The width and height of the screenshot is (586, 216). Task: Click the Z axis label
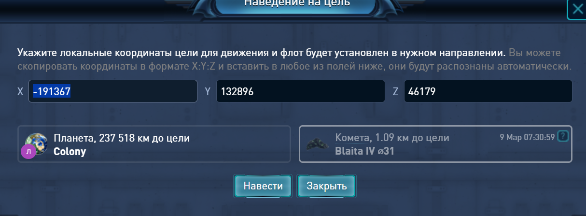395,91
